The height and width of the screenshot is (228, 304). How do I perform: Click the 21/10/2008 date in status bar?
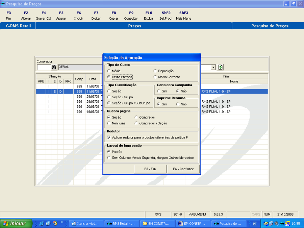tap(285, 214)
